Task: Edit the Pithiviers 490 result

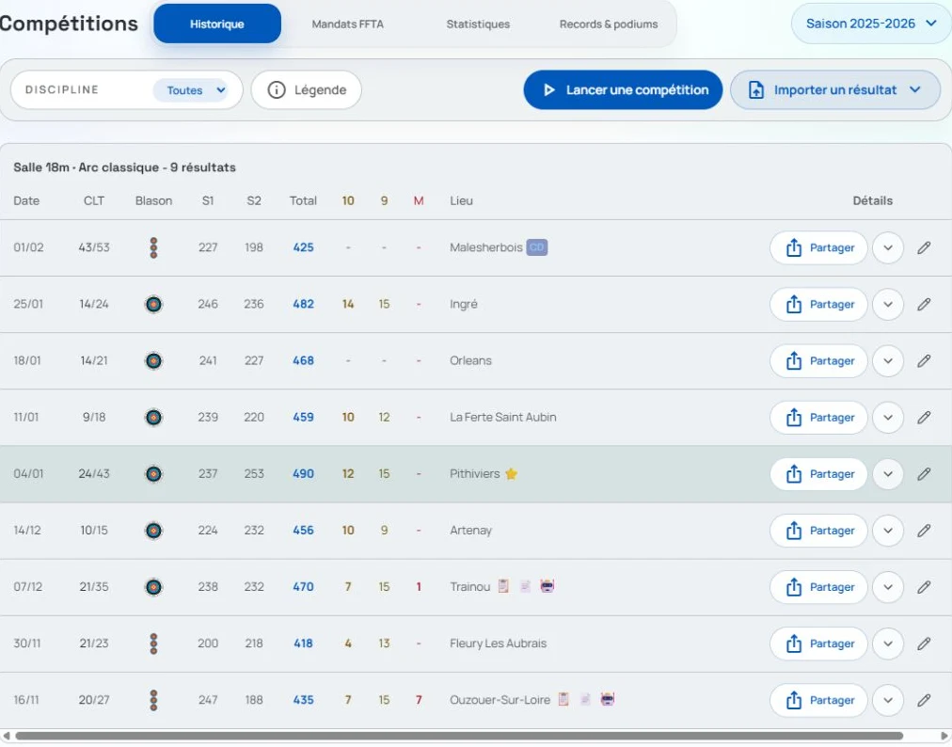Action: [924, 474]
